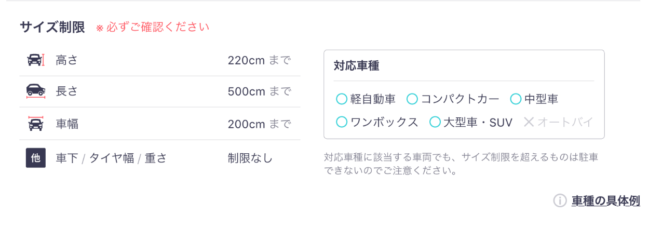Screen dimensions: 649x227
Task: Click the 500cm まで length value
Action: [259, 91]
